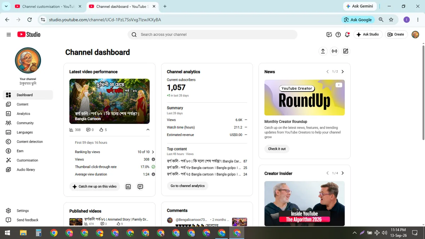
Task: Click the YouTube Studio logo
Action: [29, 34]
